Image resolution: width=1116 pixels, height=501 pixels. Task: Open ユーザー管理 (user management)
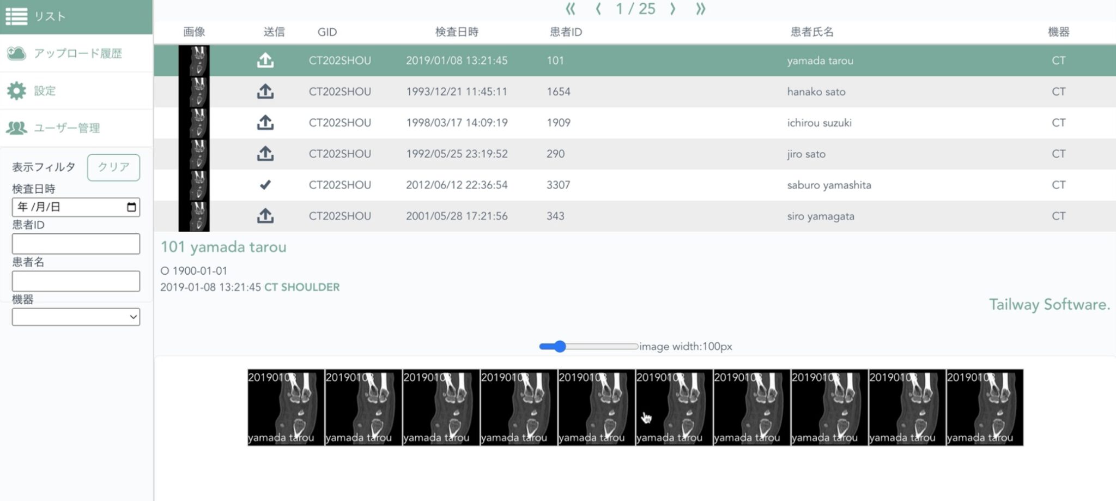point(65,128)
